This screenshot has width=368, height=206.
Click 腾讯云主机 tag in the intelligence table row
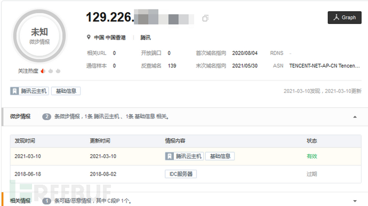coord(188,156)
